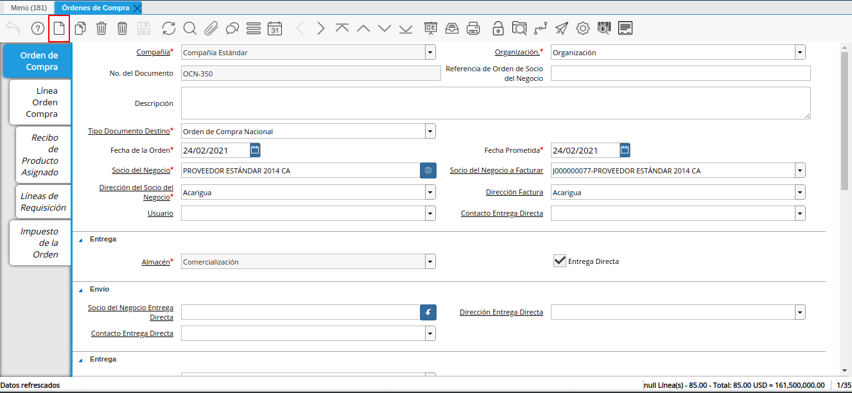852x393 pixels.
Task: Click the Copy Record icon
Action: [x=80, y=28]
